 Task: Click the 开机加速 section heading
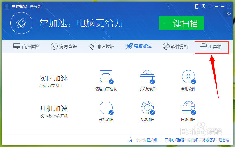click(x=54, y=109)
